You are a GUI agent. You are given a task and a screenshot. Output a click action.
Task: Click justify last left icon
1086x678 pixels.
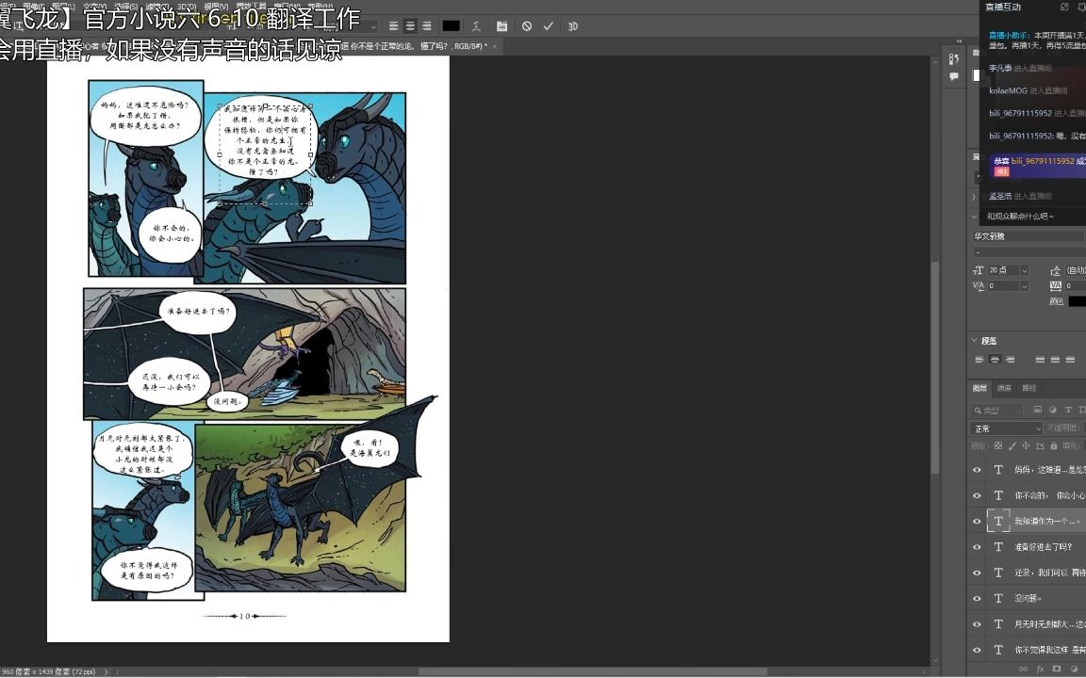1040,360
